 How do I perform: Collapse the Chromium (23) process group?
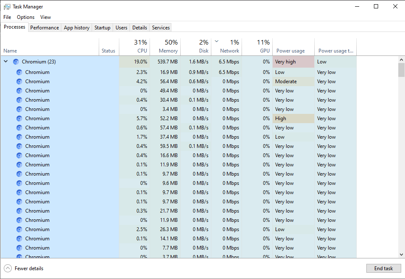coord(5,61)
